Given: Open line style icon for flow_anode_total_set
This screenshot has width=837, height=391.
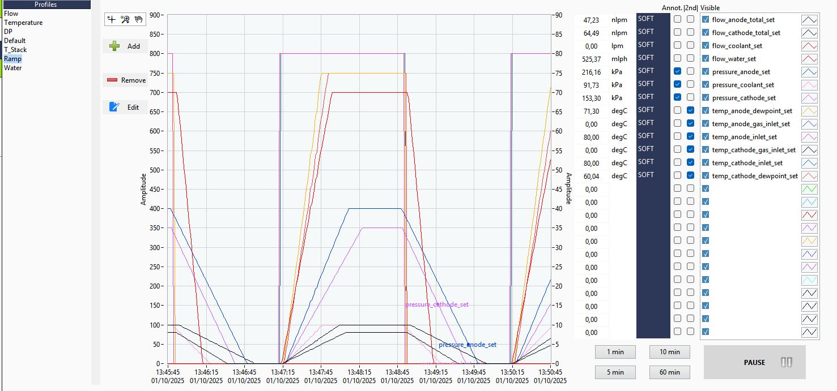Looking at the screenshot, I should click(x=809, y=19).
